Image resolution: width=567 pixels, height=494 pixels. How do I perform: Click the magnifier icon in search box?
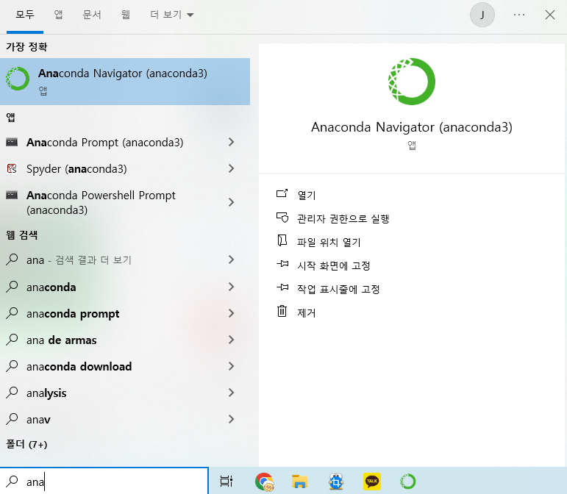click(x=12, y=481)
